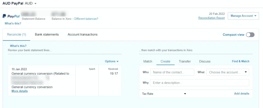Switch to the Account transactions tab

click(x=83, y=34)
